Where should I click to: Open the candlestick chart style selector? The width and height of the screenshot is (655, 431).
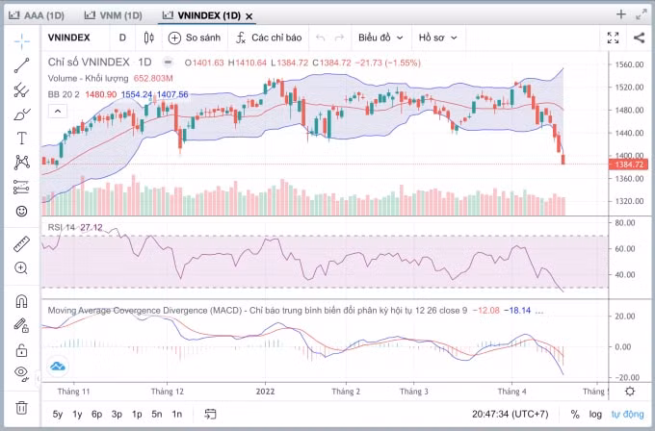pyautogui.click(x=148, y=38)
